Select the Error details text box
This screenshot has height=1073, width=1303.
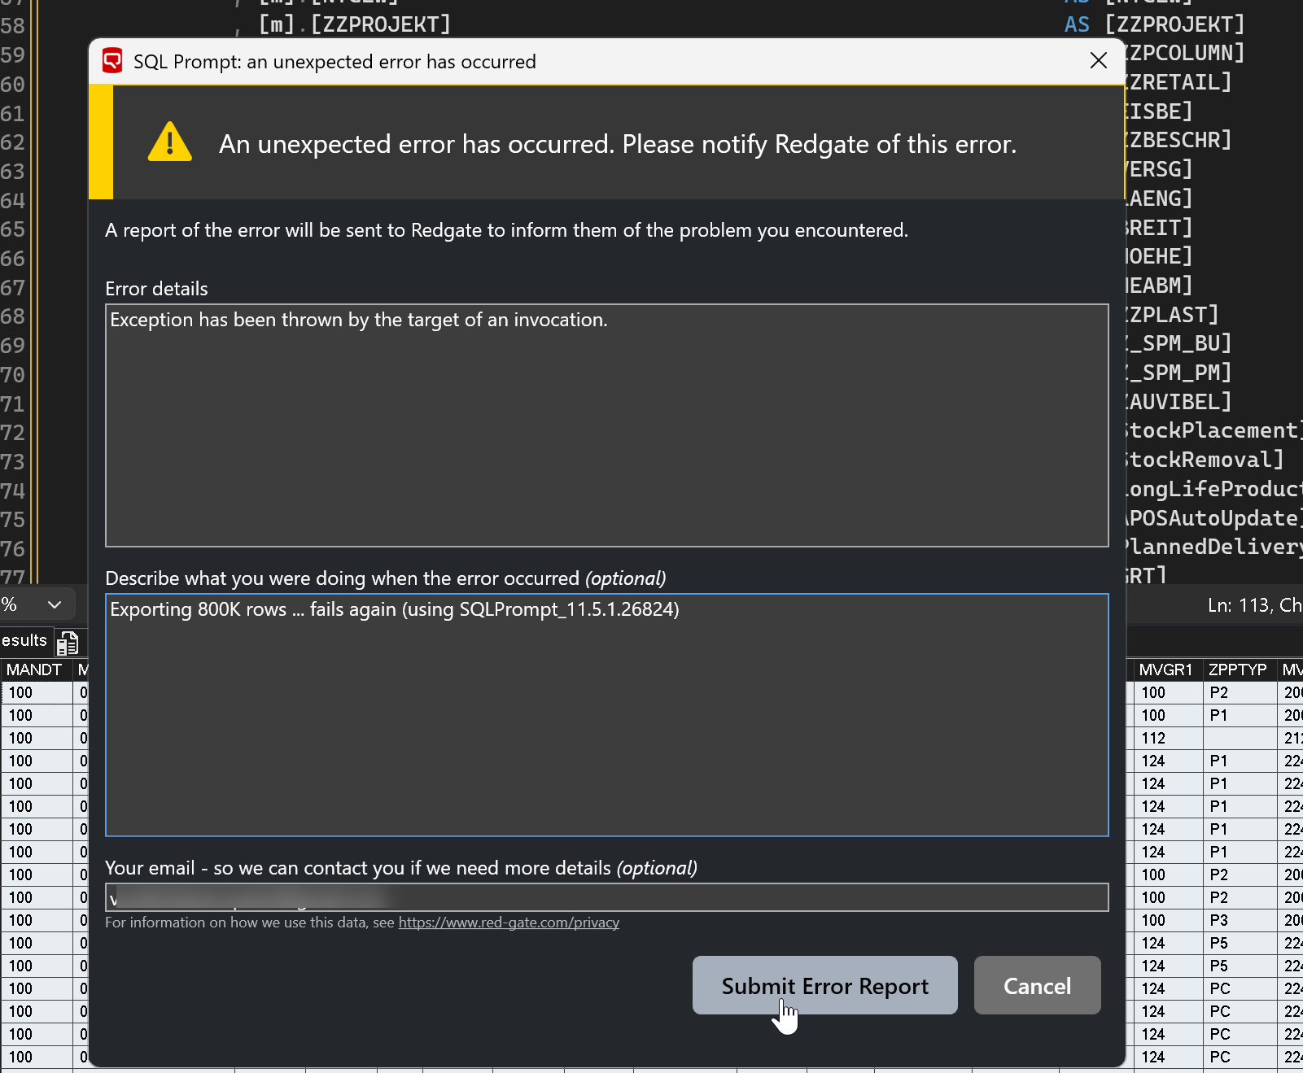(606, 425)
